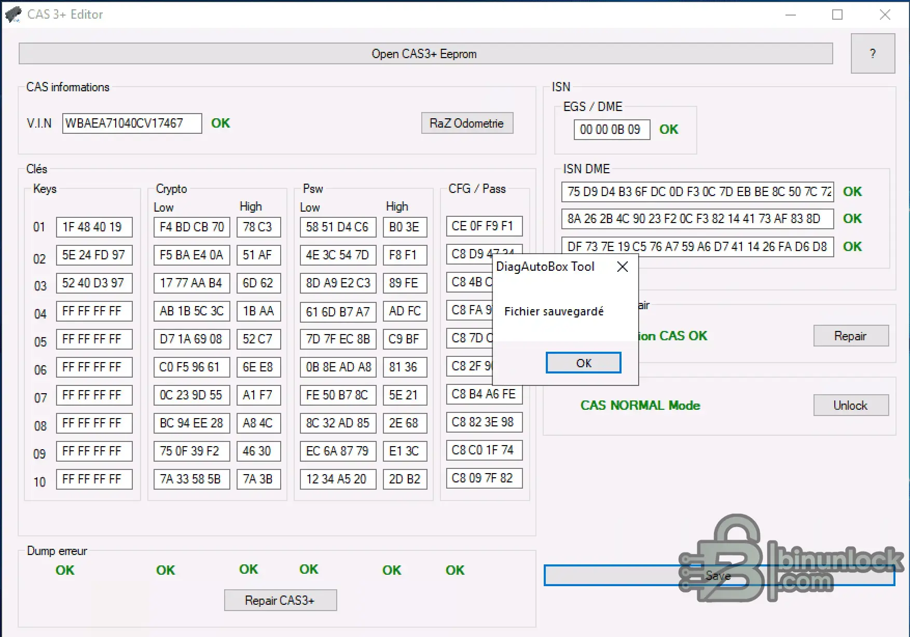Click the CAS 3+ Editor title bar icon

click(x=13, y=15)
